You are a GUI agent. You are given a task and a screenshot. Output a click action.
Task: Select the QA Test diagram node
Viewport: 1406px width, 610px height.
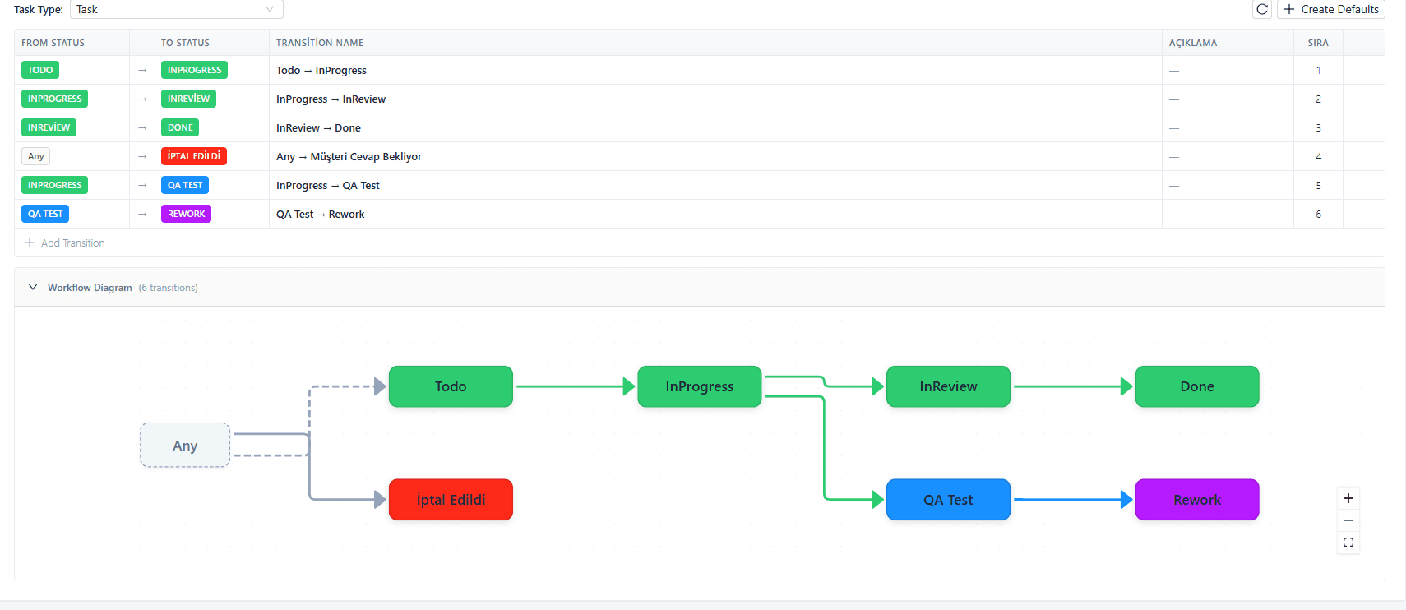pyautogui.click(x=948, y=500)
